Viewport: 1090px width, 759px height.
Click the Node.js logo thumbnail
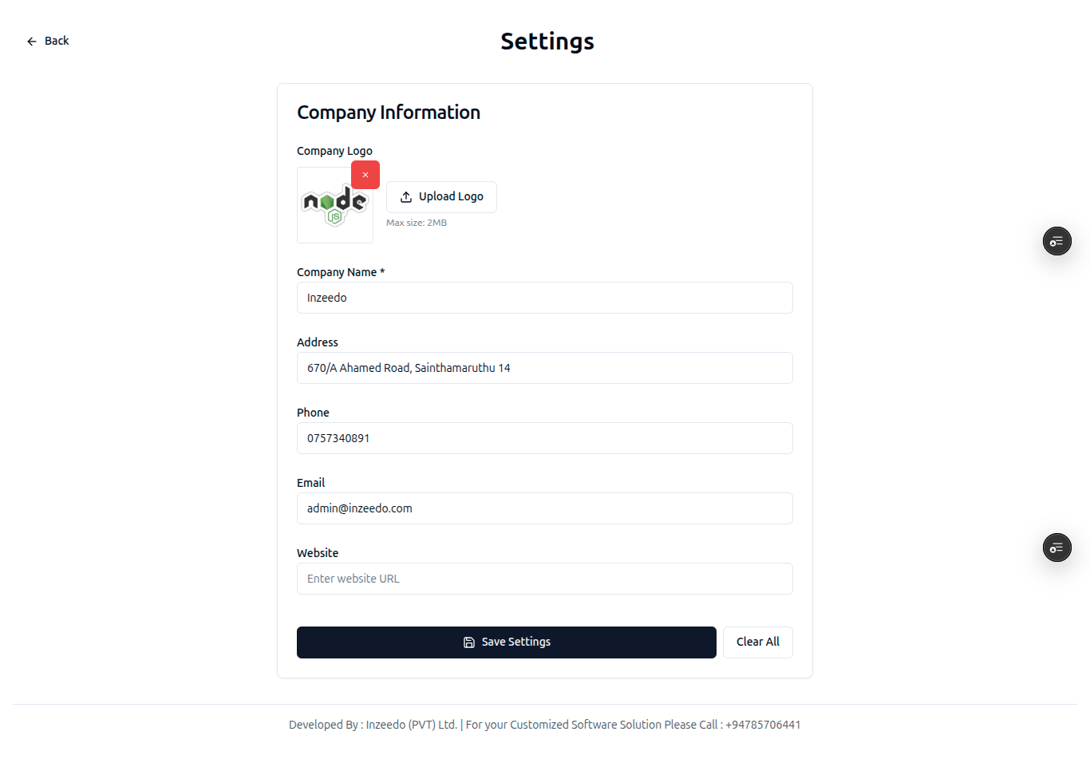[x=334, y=206]
